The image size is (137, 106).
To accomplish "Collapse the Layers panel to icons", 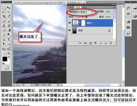I will 112,5.
